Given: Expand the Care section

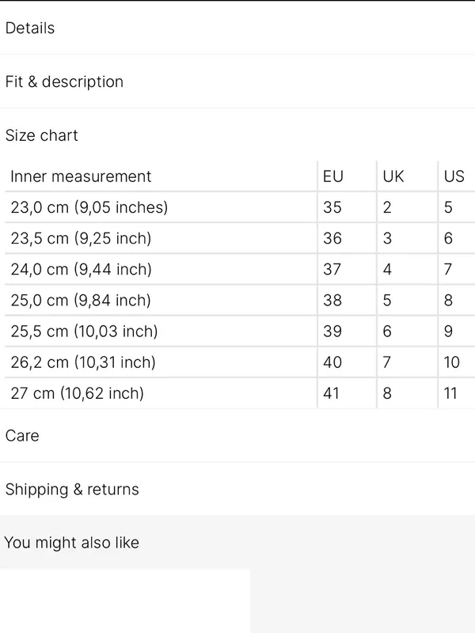Looking at the screenshot, I should point(237,436).
